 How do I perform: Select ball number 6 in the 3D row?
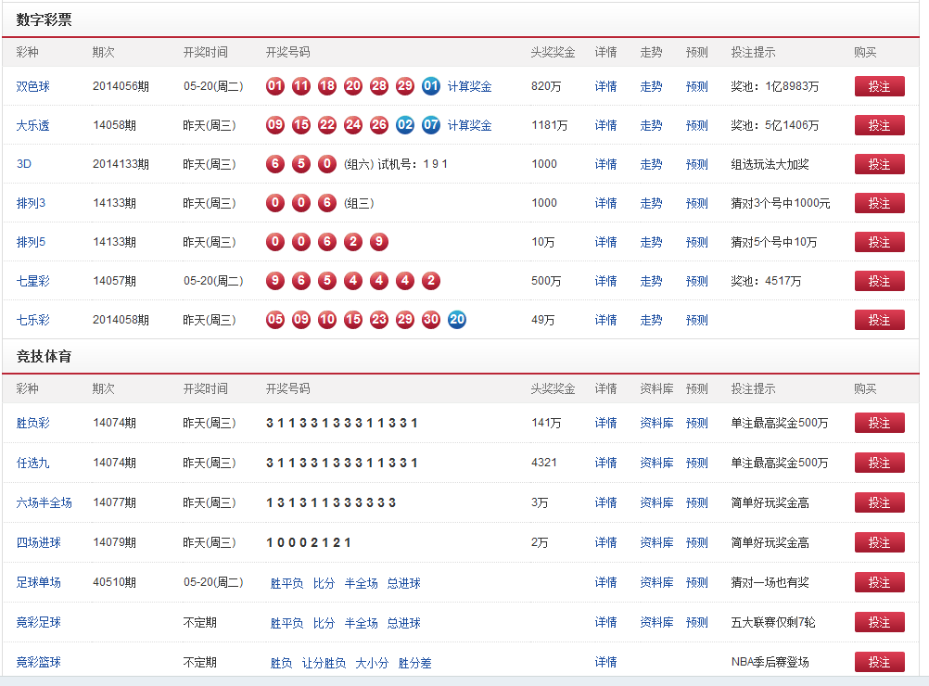click(x=275, y=163)
